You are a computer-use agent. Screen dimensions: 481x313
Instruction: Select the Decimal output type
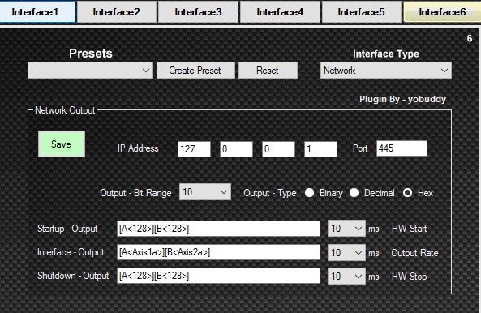pyautogui.click(x=354, y=193)
